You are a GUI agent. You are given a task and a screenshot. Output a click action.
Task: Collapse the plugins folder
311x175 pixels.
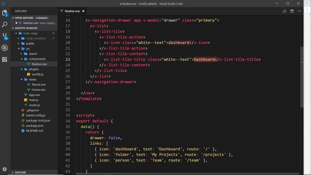click(21, 69)
